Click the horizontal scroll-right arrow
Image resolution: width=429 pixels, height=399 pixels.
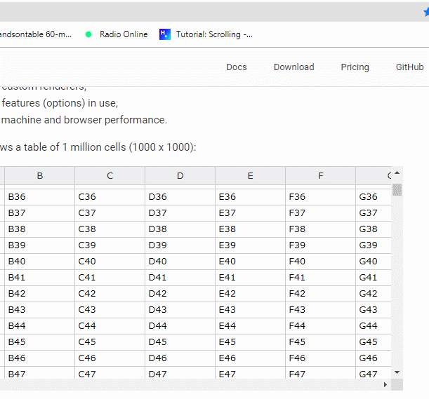tap(385, 384)
